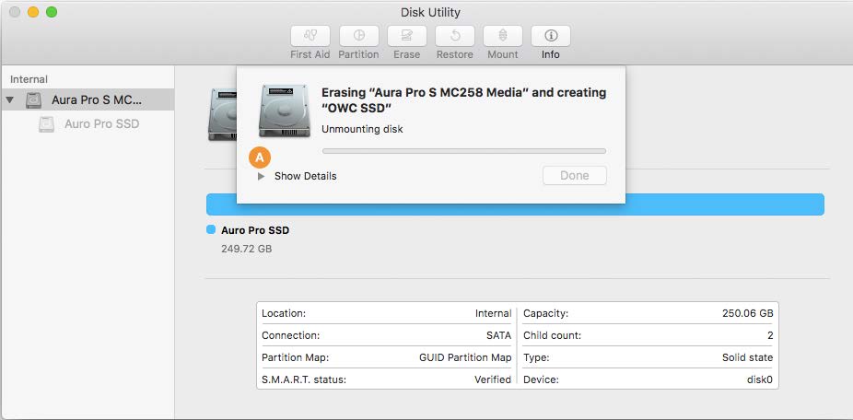Click the Done button
This screenshot has width=853, height=420.
pos(575,176)
